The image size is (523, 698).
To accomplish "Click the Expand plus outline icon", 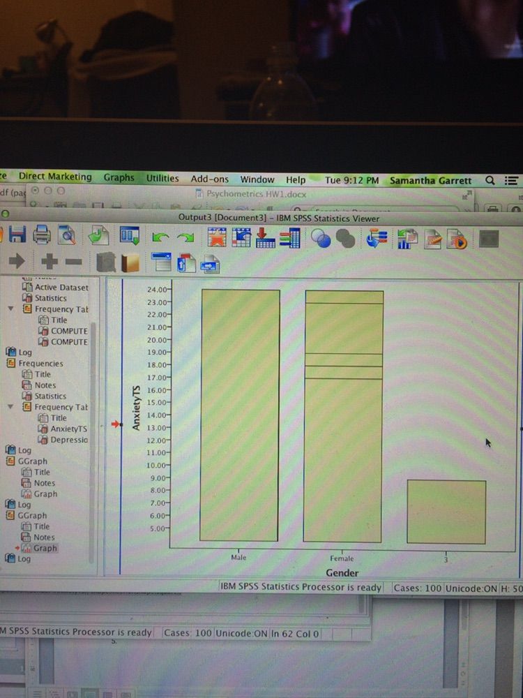I will [50, 261].
